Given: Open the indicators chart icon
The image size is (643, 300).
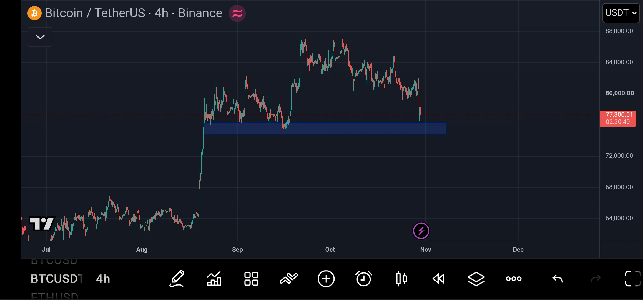Looking at the screenshot, I should [214, 279].
